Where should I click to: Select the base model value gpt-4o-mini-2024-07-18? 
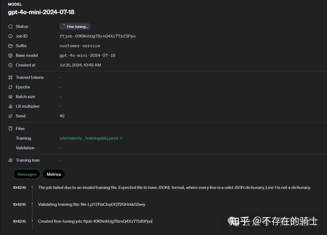pos(88,55)
